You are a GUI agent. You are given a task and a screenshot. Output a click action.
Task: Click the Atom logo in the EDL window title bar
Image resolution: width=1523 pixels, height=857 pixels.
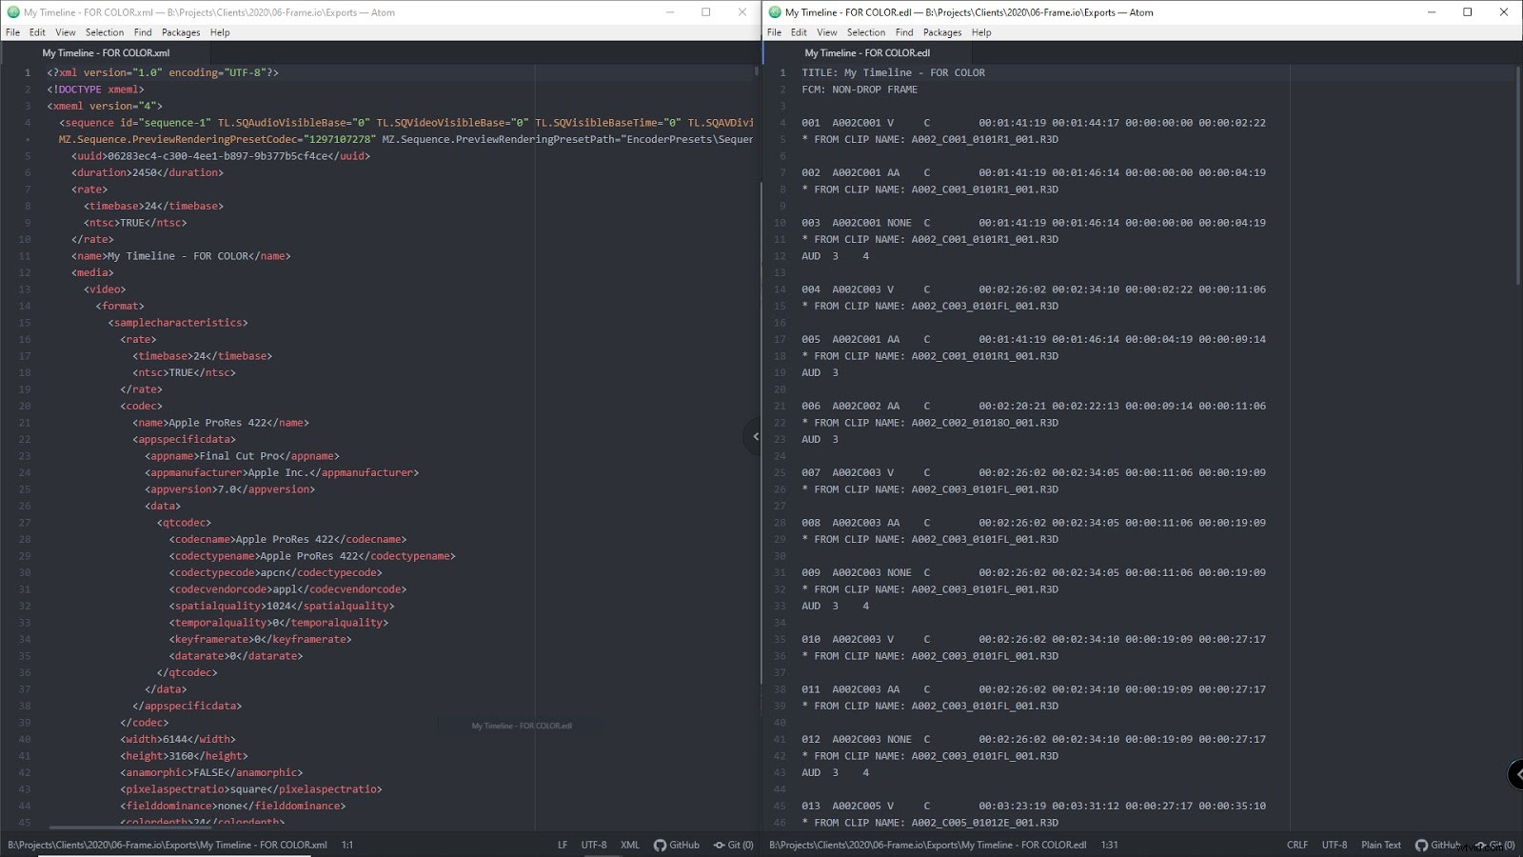775,12
